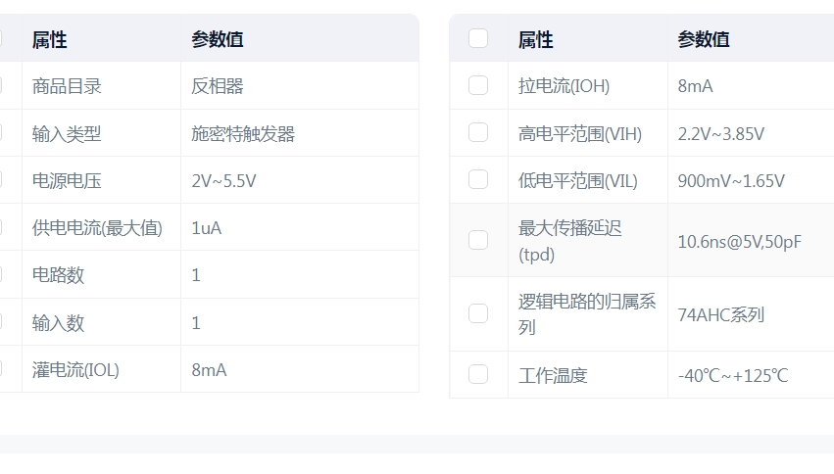Check the 逻辑电路的归属系列 row checkbox
The height and width of the screenshot is (474, 834).
(478, 313)
